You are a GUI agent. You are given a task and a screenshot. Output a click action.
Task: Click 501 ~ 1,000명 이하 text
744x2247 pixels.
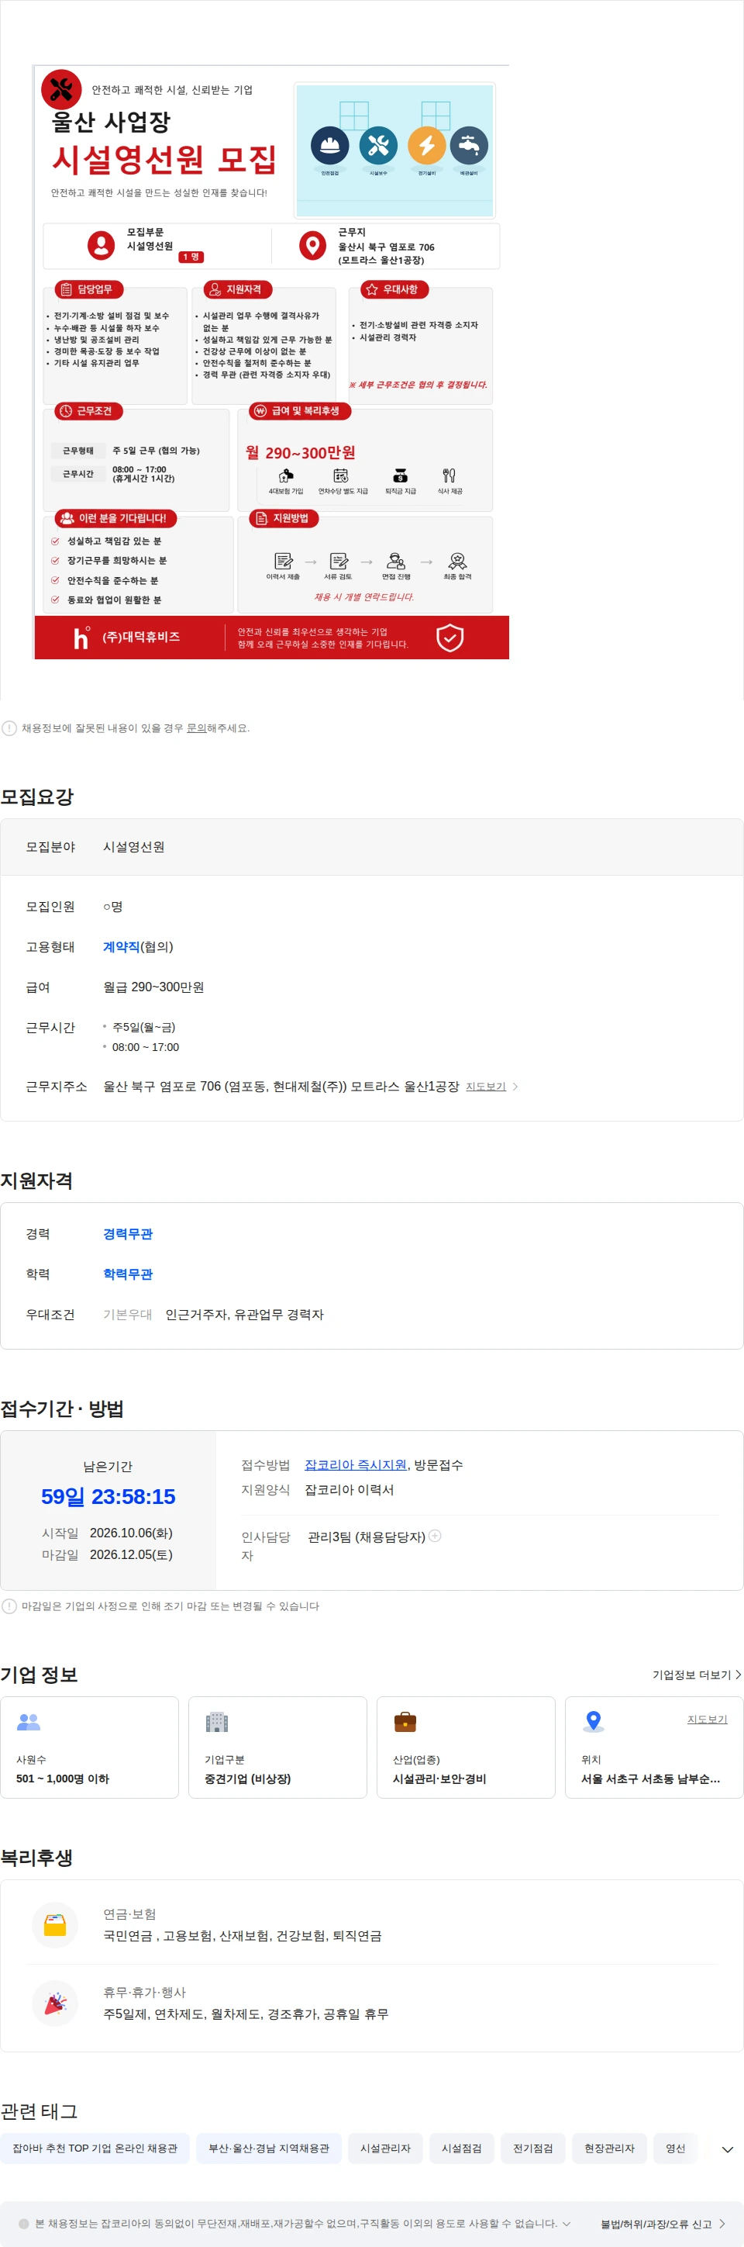pyautogui.click(x=63, y=1779)
